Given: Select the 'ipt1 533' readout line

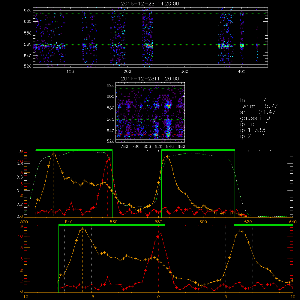Looking at the screenshot, I should [x=253, y=130].
